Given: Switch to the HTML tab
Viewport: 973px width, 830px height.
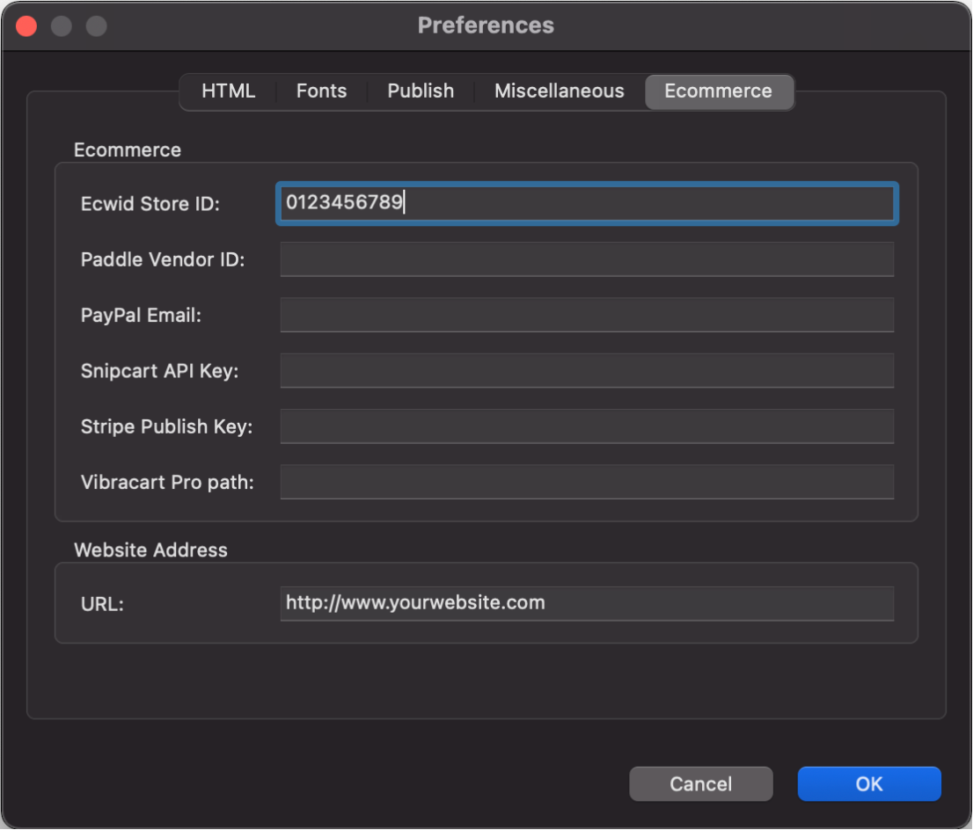Looking at the screenshot, I should [229, 91].
